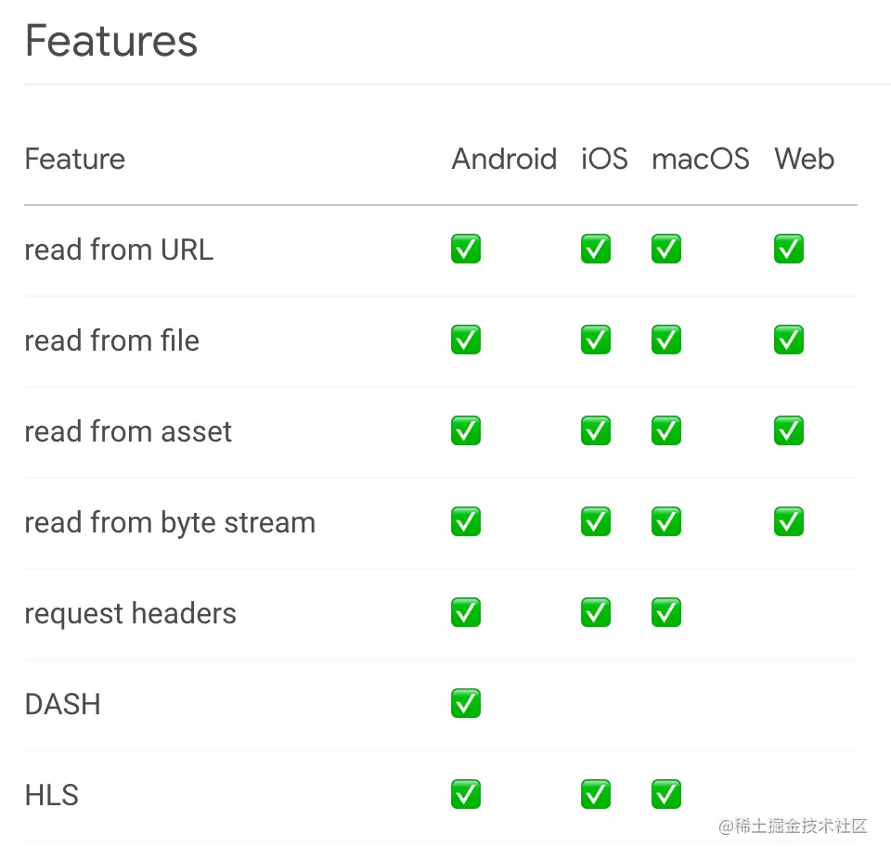Click the read from byte stream label
Viewport: 891px width, 859px height.
point(170,523)
